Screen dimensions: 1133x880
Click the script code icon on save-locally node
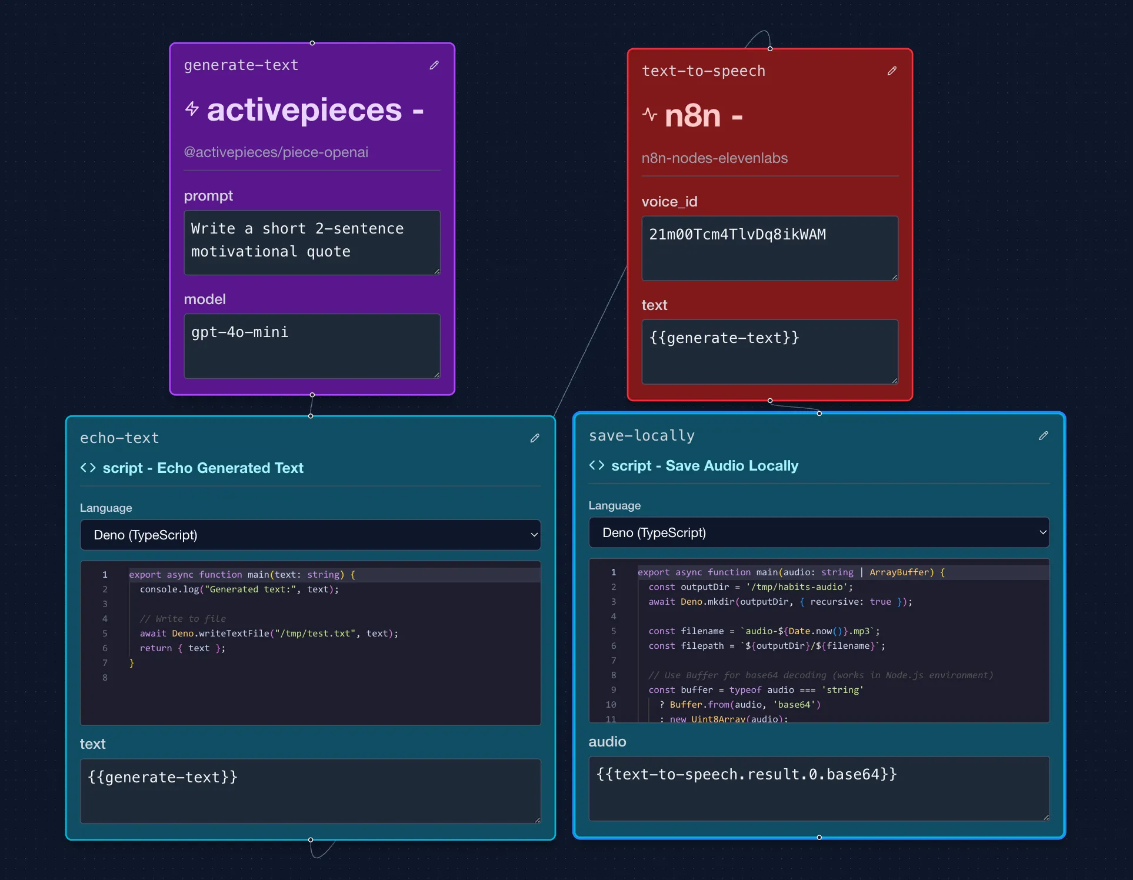coord(597,465)
